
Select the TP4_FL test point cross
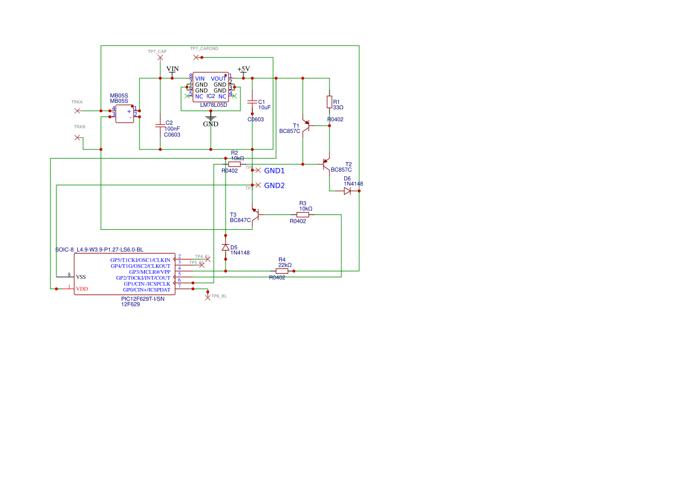pyautogui.click(x=208, y=259)
